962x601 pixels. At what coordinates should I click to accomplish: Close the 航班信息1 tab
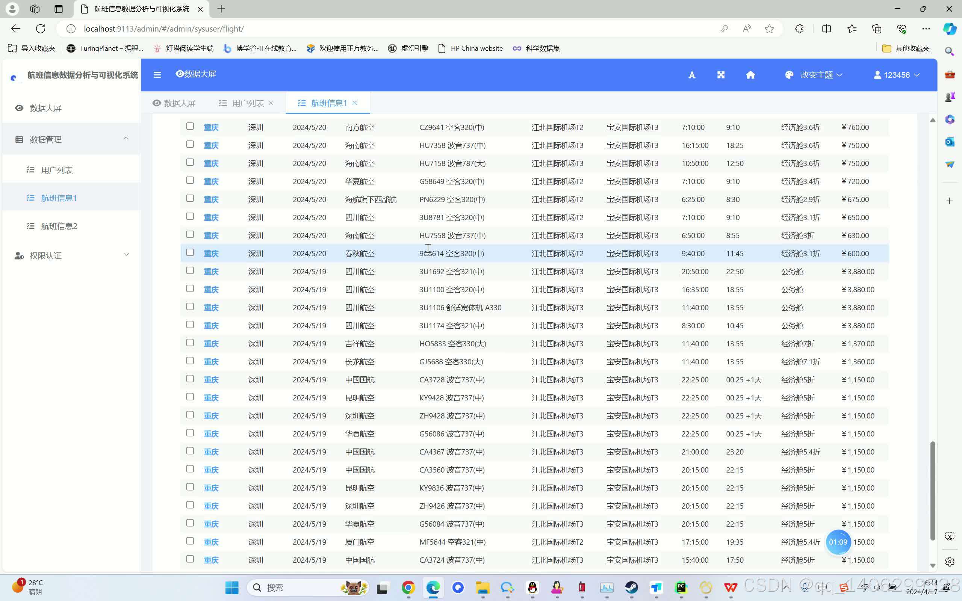355,103
